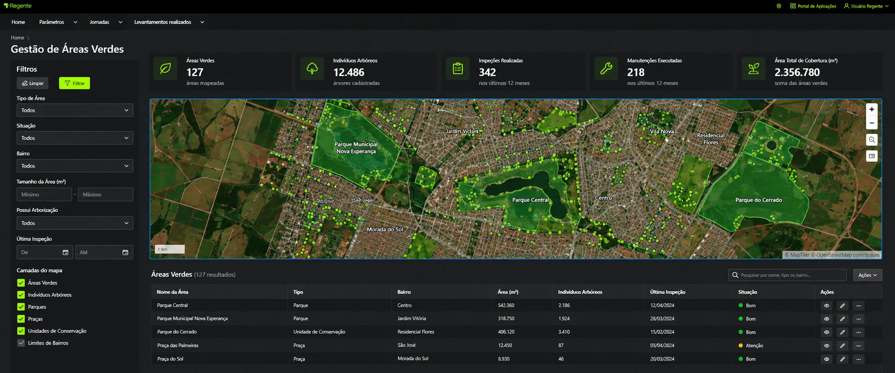Toggle the Limites de Bairros checkbox

(21, 343)
